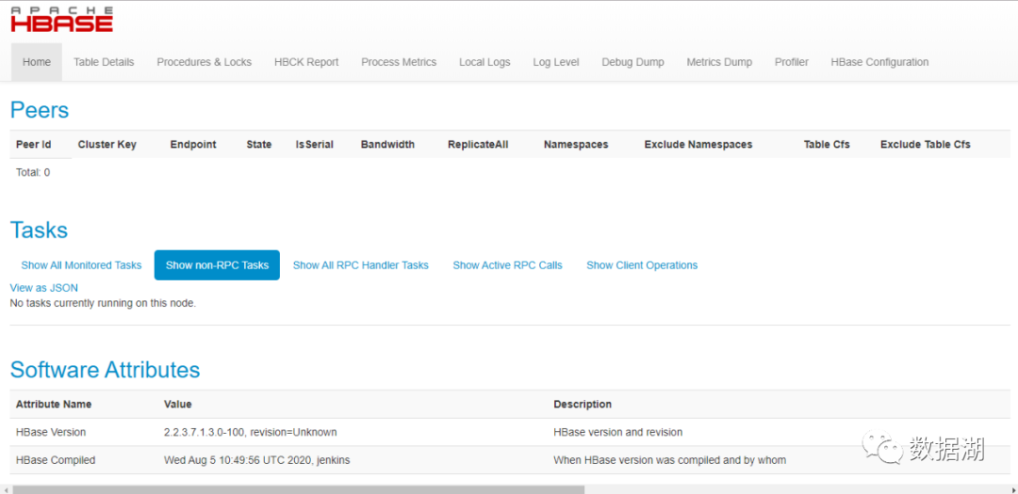Click the Cluster Key column header

click(x=107, y=145)
